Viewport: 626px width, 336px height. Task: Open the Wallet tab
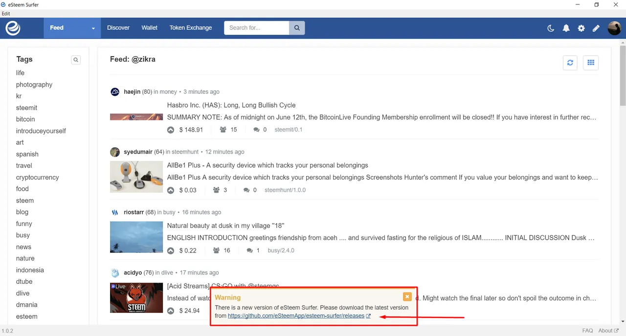(x=149, y=28)
